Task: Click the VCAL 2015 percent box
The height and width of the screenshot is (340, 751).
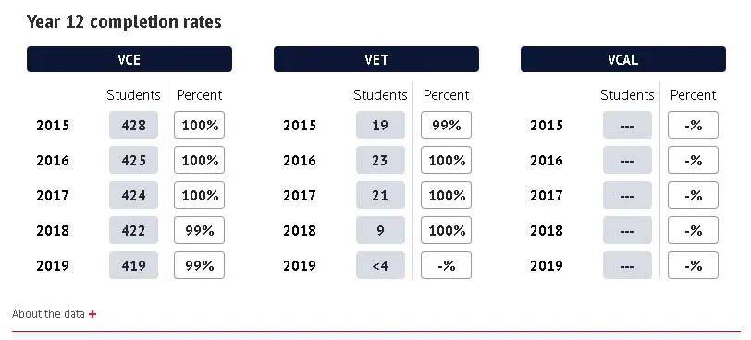Action: click(693, 125)
